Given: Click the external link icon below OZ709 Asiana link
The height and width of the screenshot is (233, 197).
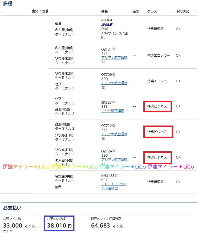Looking at the screenshot, I should tap(103, 87).
